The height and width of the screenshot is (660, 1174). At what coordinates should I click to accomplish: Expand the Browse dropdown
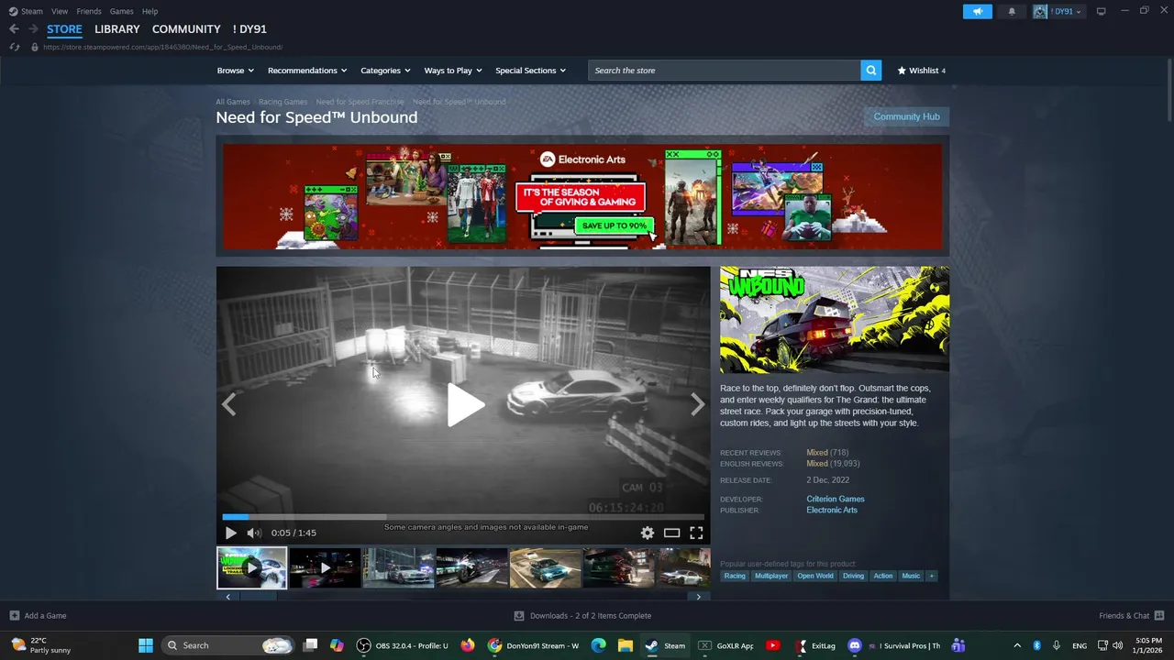(x=235, y=71)
